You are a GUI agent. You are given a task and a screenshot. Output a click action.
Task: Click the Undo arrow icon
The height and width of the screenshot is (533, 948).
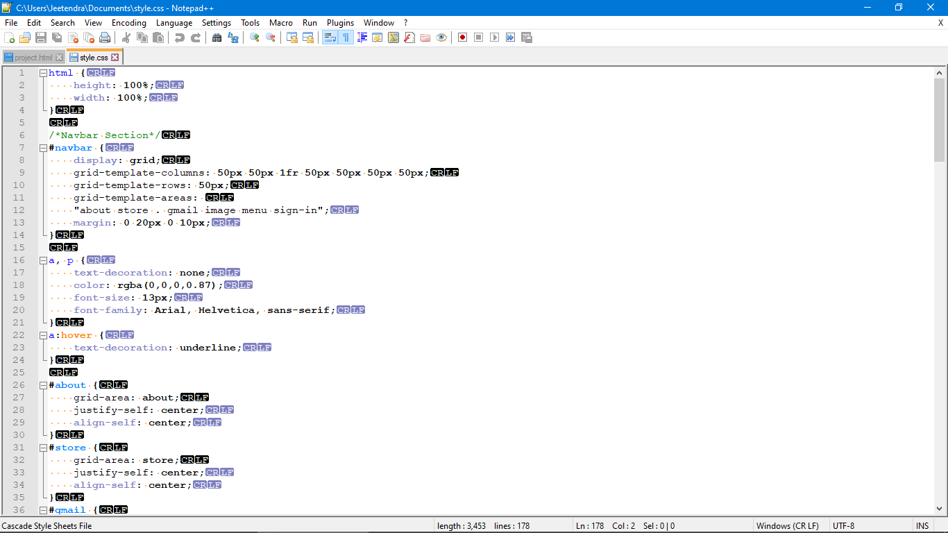point(180,37)
